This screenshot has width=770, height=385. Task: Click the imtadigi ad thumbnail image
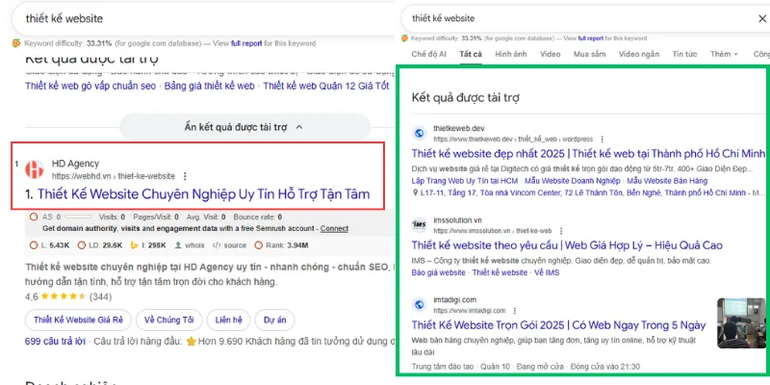(740, 323)
